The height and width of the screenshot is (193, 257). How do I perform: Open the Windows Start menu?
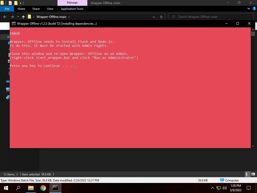[x=6, y=188]
